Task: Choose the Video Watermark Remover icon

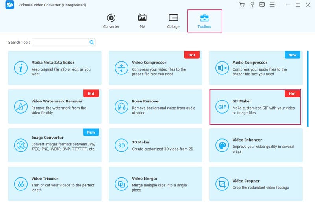Action: [x=20, y=107]
